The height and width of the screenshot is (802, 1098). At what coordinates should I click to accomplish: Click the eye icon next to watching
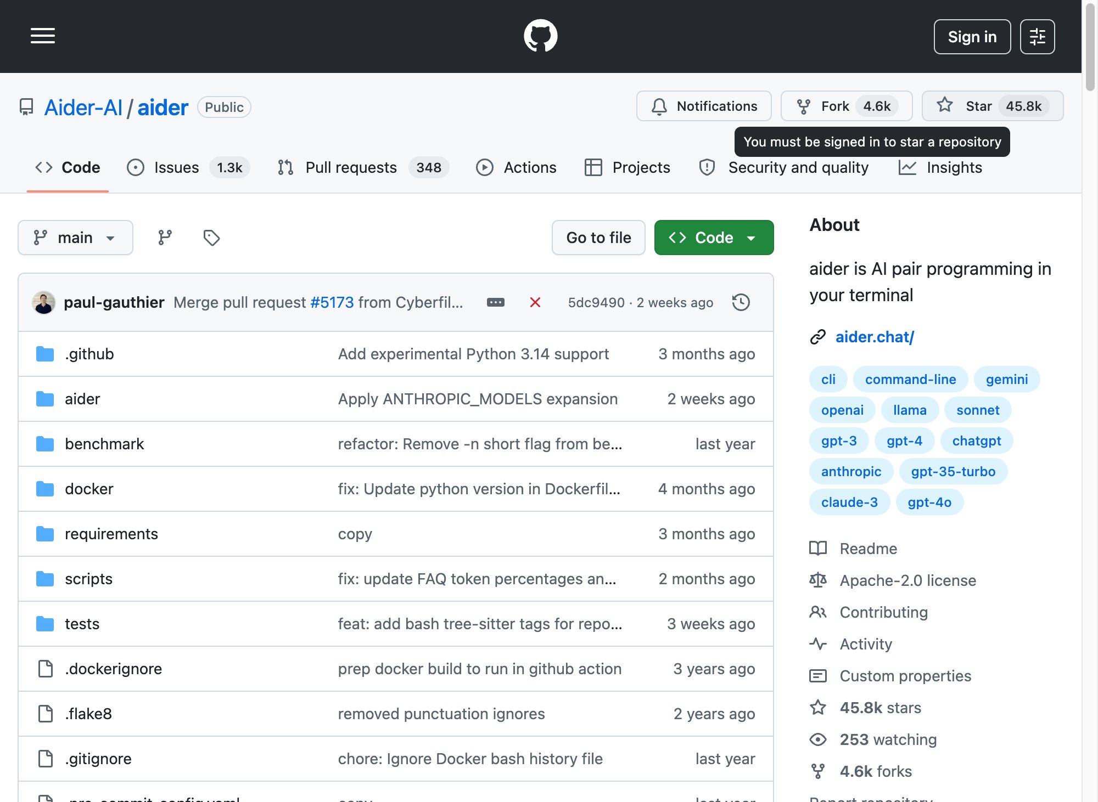[818, 739]
